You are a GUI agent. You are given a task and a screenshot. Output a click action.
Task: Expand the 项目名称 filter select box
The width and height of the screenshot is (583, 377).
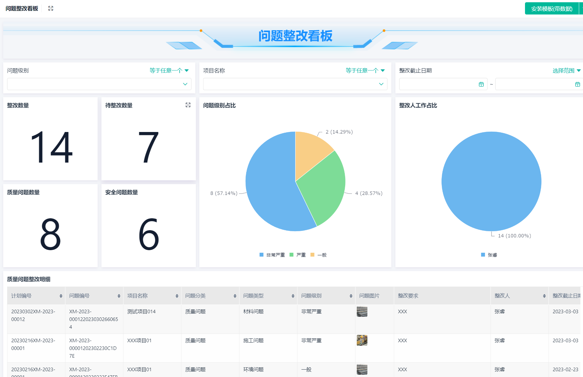point(295,84)
